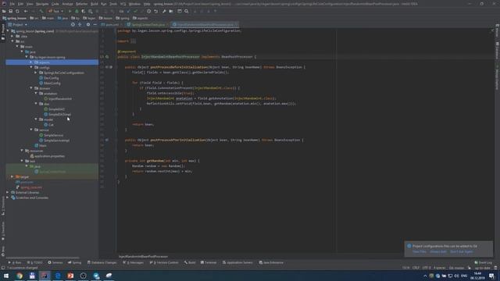Open Settings with the wrench icon
Viewport: 500px width, 281px height.
point(164,11)
